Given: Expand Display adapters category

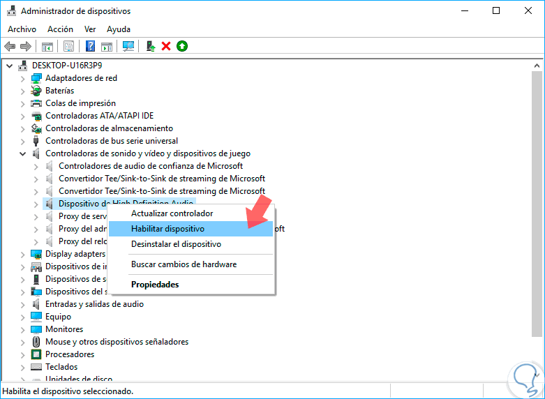Looking at the screenshot, I should [22, 255].
